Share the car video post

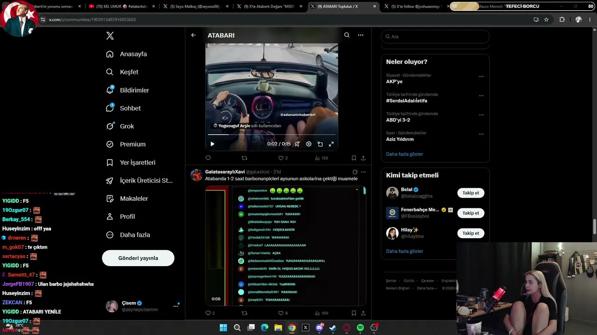pyautogui.click(x=363, y=158)
